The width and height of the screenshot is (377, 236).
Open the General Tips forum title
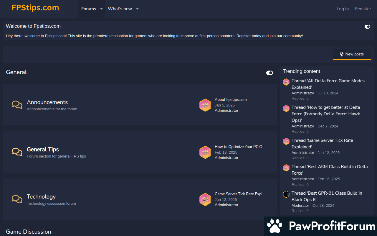coord(43,150)
